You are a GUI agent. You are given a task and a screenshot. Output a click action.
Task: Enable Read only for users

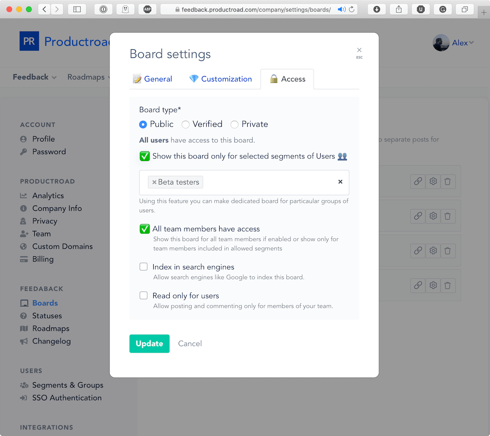click(x=143, y=295)
